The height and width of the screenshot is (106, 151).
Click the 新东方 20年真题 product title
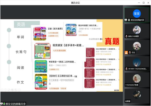pos(88,25)
